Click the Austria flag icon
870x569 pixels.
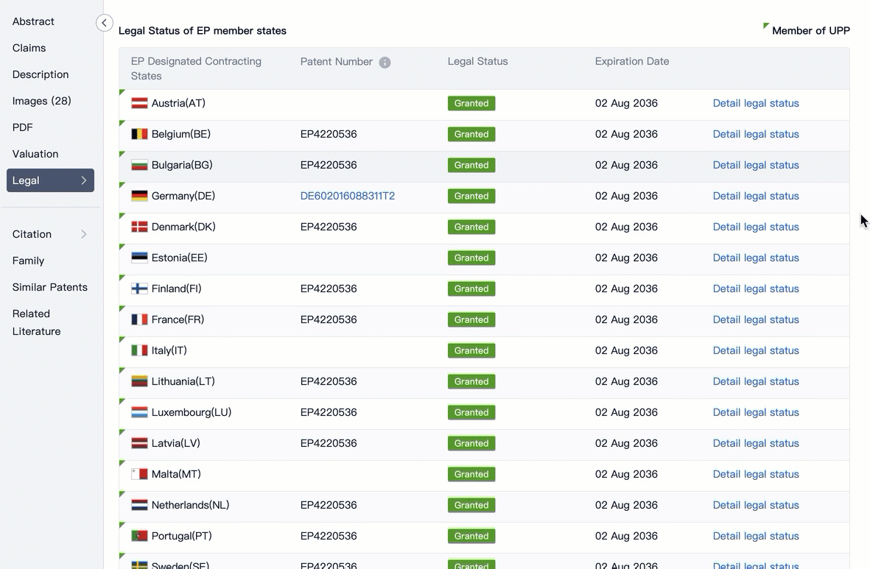point(139,104)
